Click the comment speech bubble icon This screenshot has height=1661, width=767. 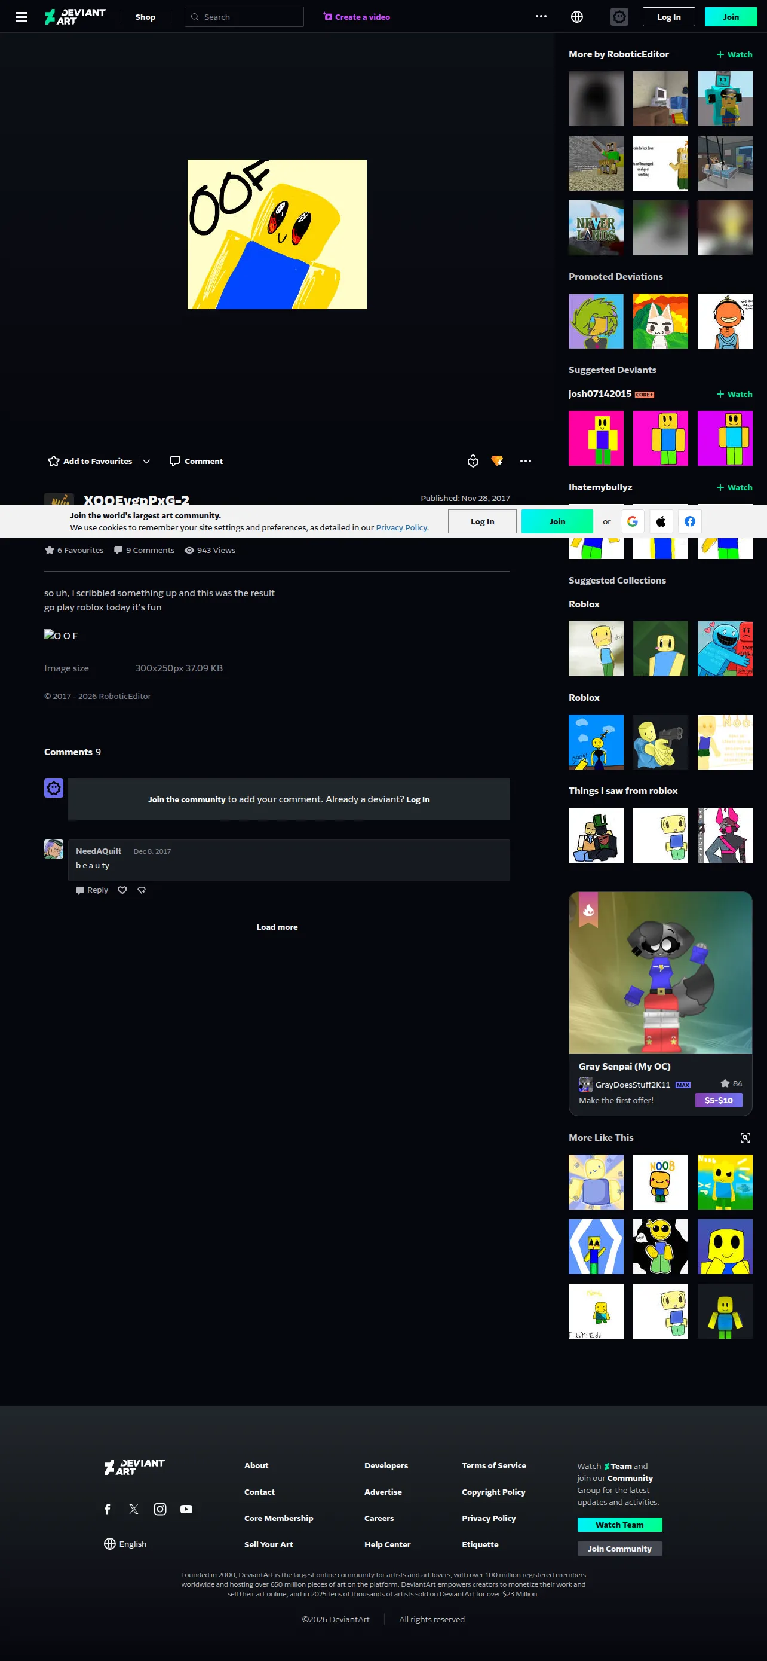point(174,461)
